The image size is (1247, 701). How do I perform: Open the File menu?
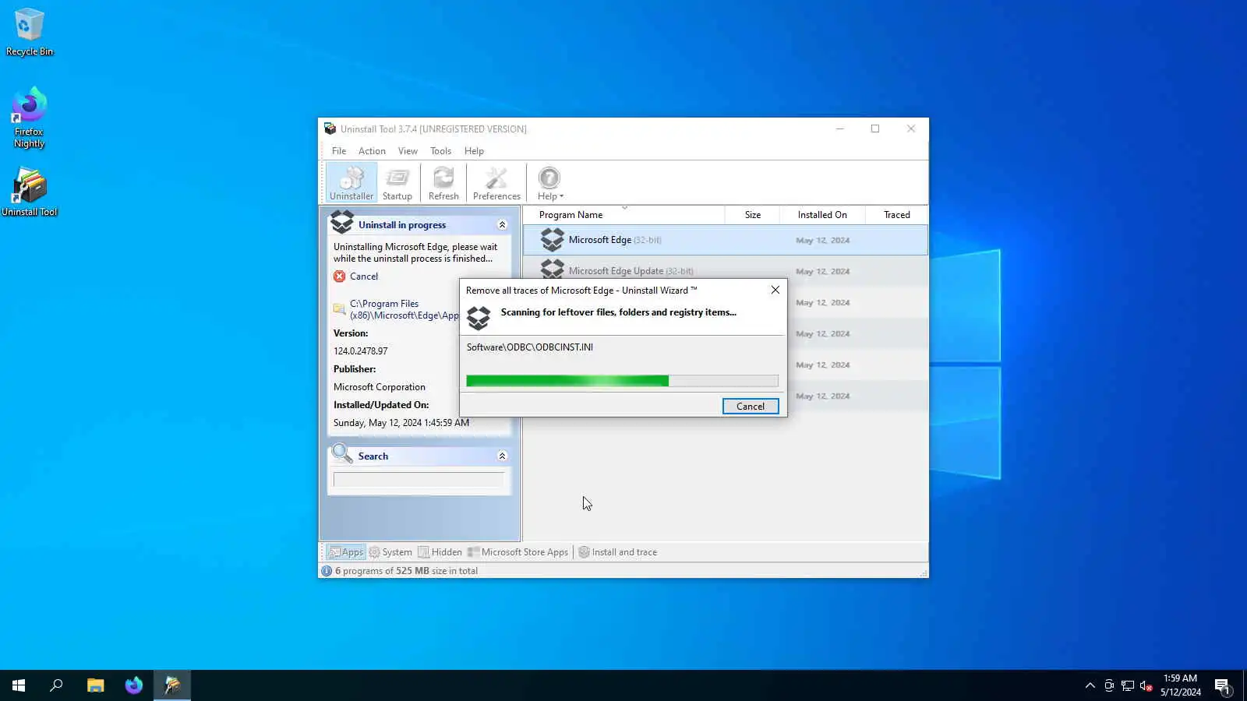[x=339, y=151]
